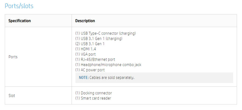The width and height of the screenshot is (242, 110).
Task: Select the Specification column header
Action: pos(20,21)
